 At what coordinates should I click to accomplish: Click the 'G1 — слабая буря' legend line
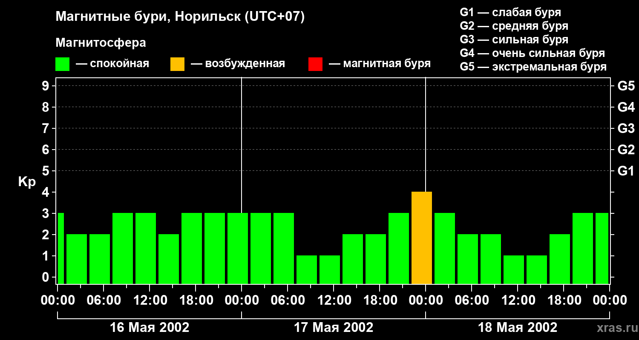(x=510, y=12)
